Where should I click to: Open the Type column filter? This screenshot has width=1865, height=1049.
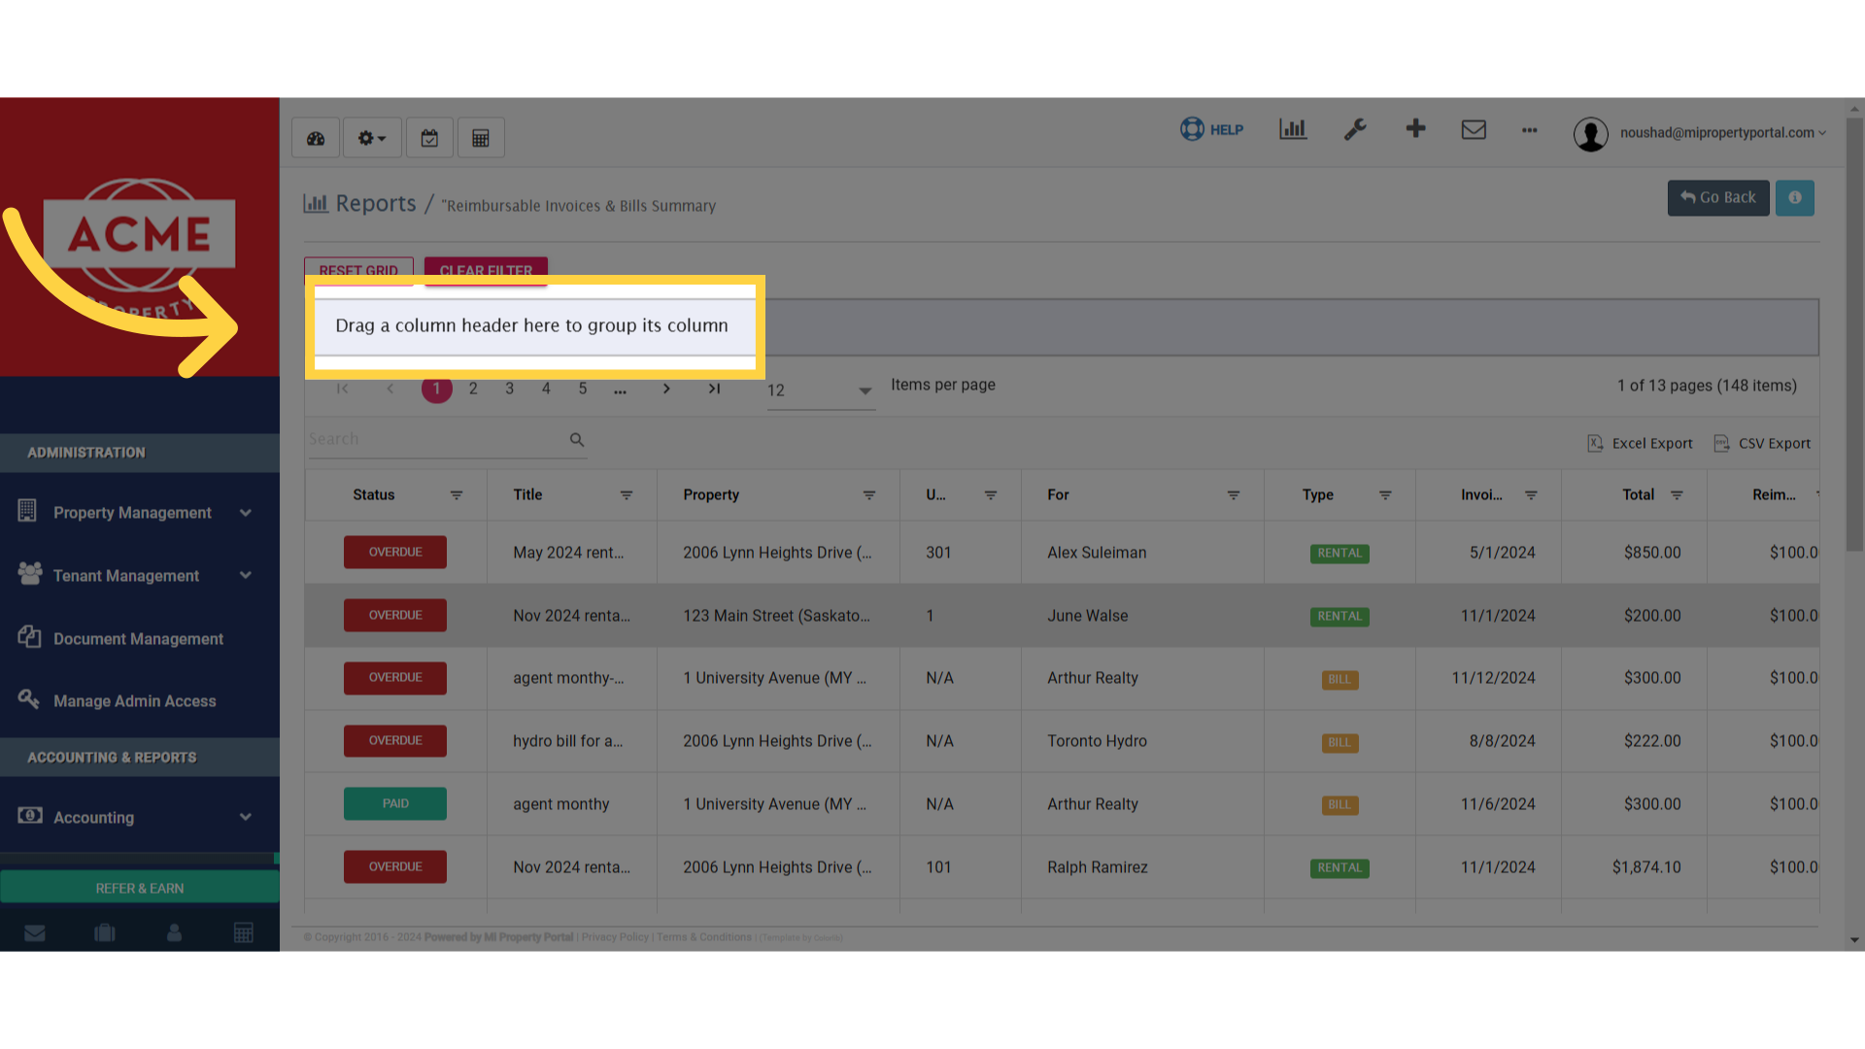coord(1387,494)
